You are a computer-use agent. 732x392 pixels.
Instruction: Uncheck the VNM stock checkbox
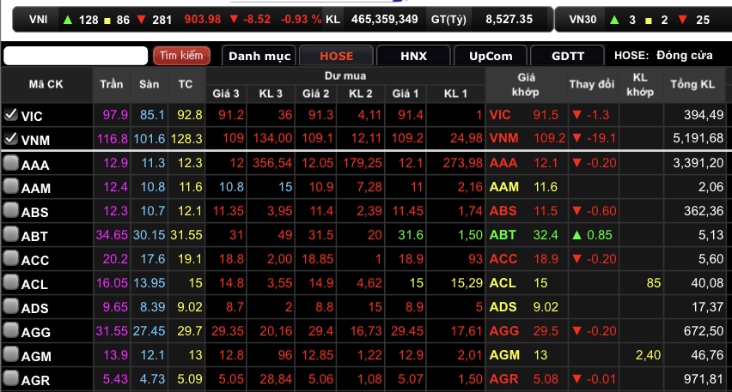pyautogui.click(x=10, y=138)
